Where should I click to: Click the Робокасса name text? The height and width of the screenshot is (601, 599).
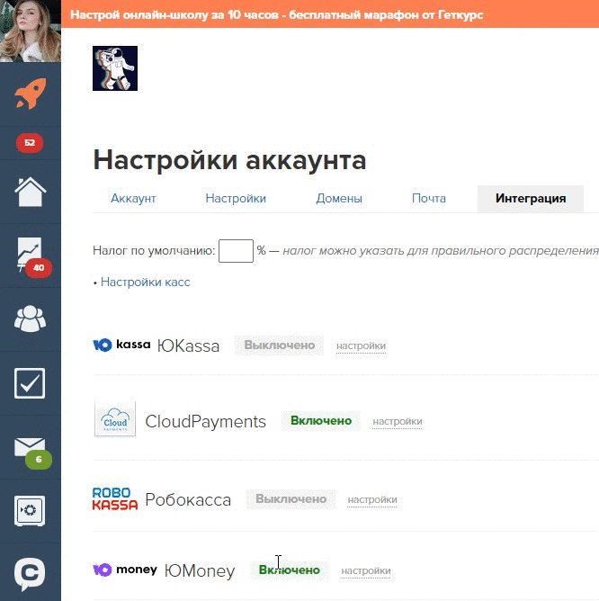coord(188,500)
